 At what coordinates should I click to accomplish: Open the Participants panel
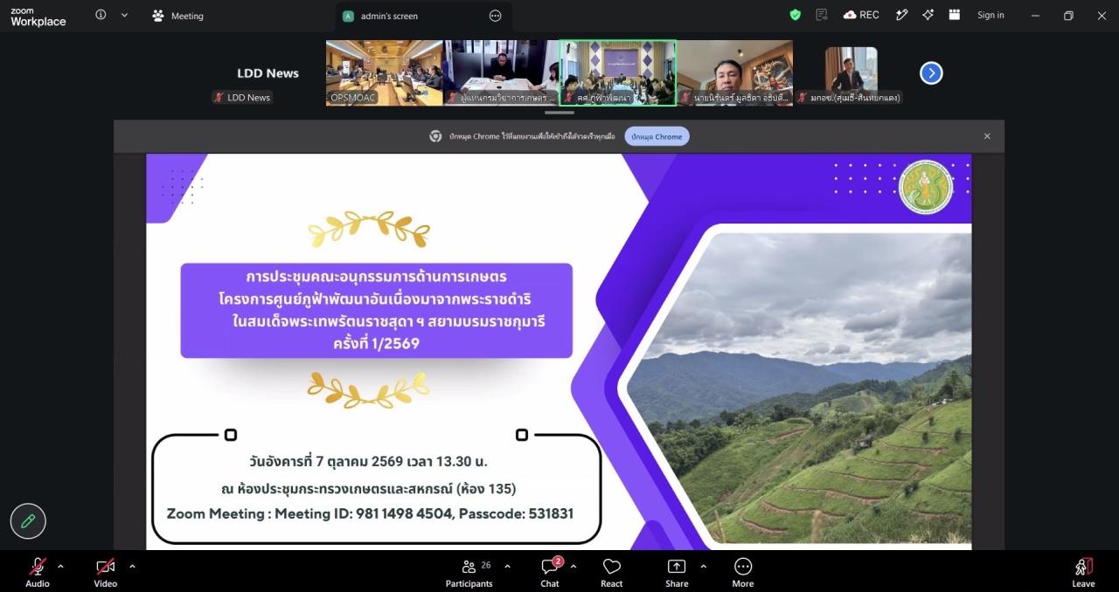(469, 573)
